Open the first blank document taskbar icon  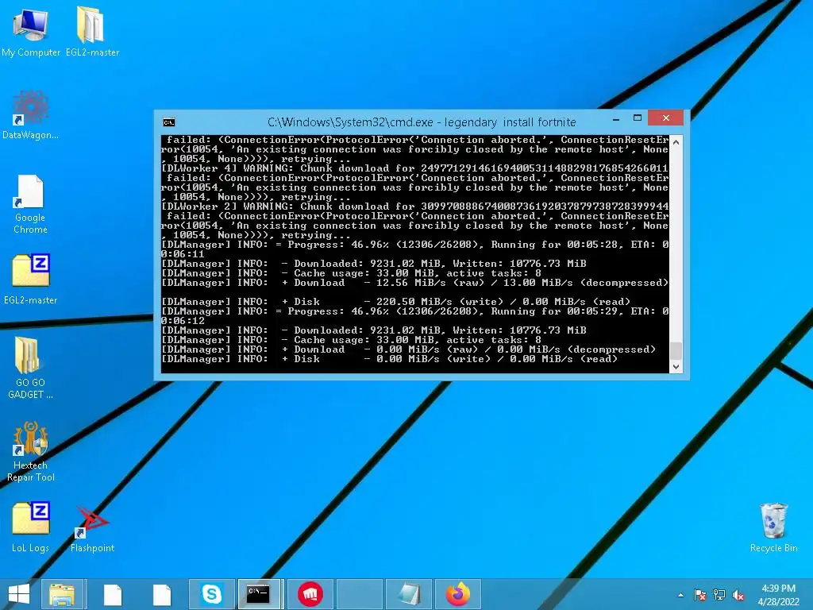113,594
